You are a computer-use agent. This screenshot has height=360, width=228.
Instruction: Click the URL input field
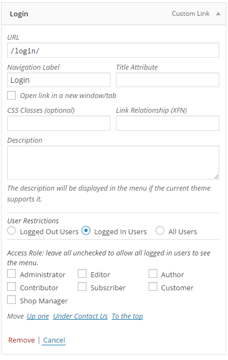(x=113, y=50)
